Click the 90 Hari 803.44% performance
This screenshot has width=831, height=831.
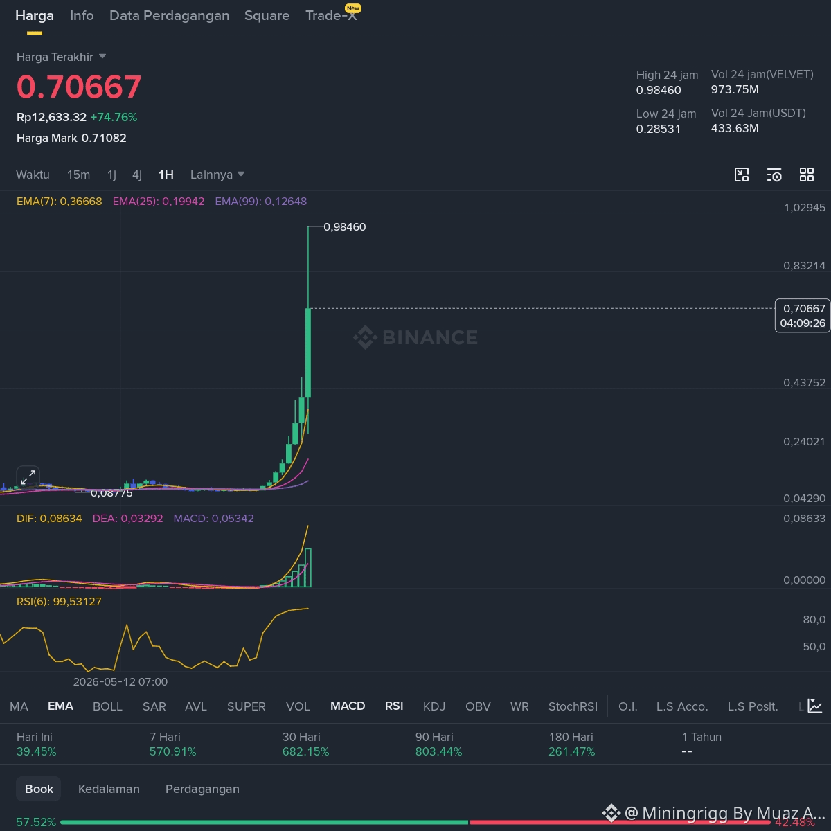coord(439,744)
